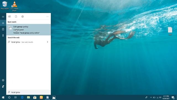
Task: Open Microsoft Store from taskbar
Action: [x=35, y=97]
